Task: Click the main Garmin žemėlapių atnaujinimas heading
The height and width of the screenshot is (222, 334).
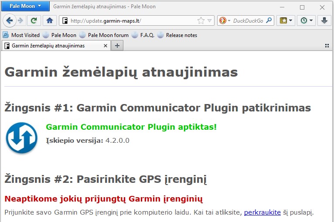Action: coord(121,72)
